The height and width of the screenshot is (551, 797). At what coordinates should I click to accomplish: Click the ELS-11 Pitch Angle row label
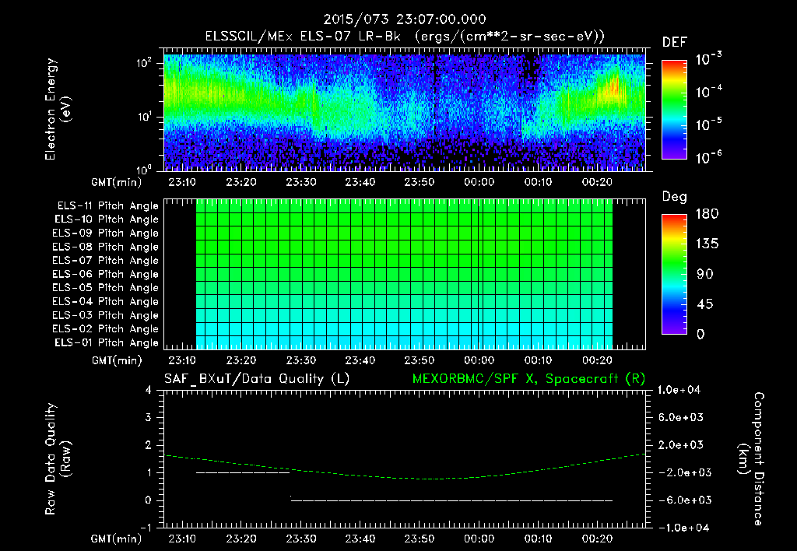pos(107,206)
